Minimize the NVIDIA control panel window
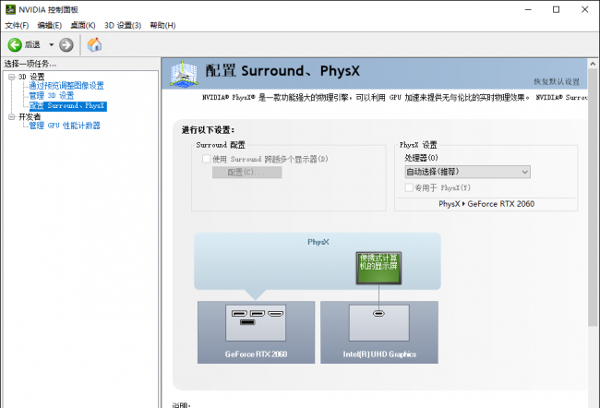The height and width of the screenshot is (408, 600). (x=528, y=9)
